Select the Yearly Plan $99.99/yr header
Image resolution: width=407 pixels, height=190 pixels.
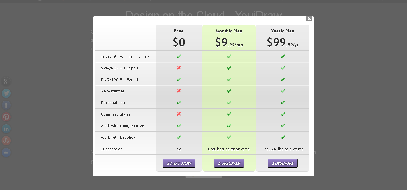[x=283, y=38]
